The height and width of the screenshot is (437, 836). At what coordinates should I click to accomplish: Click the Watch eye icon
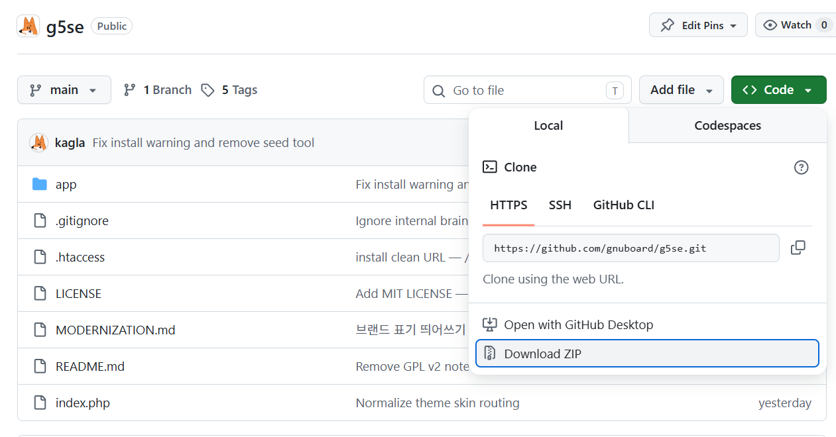tap(770, 25)
